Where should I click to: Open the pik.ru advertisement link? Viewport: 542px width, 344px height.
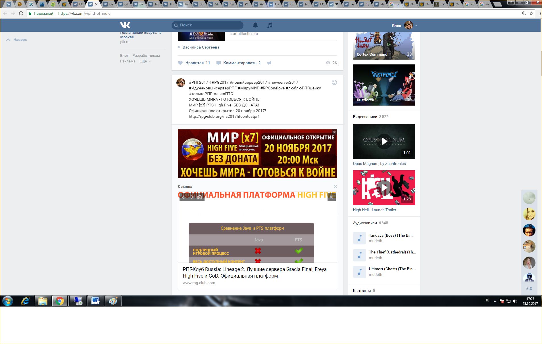(x=125, y=42)
